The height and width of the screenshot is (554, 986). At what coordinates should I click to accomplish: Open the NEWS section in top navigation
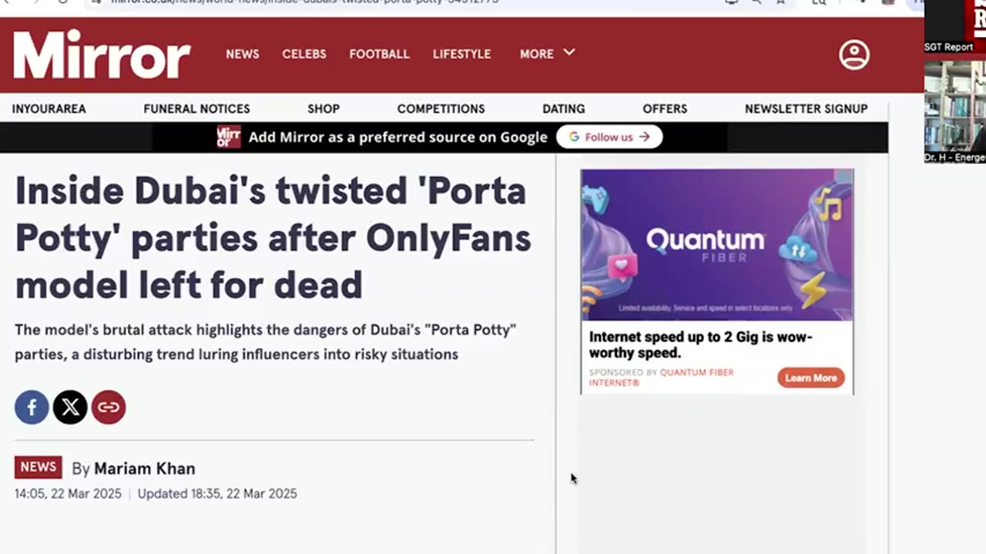242,54
